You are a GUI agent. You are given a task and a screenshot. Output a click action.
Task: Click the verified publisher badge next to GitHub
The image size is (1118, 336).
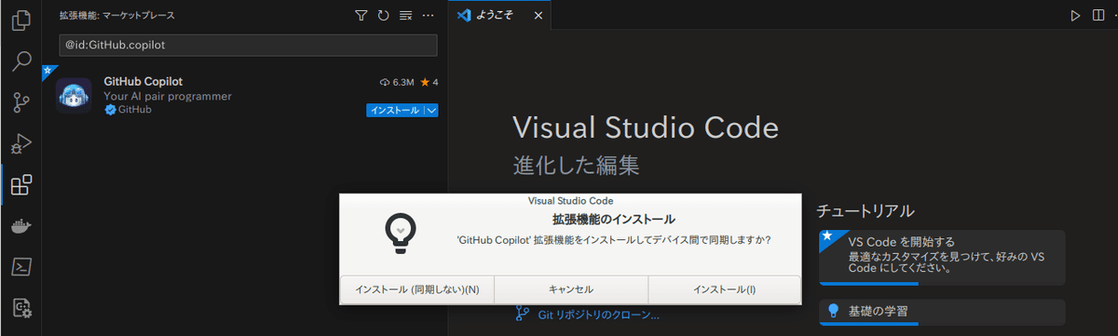pos(110,110)
